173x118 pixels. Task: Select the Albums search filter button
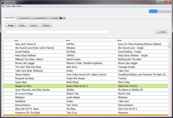point(34,26)
